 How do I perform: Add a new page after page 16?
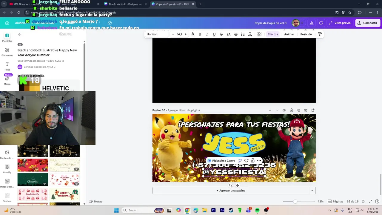coord(313,110)
